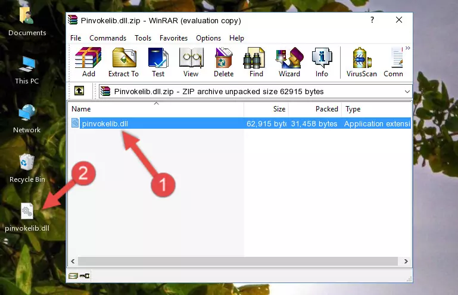Screen dimensions: 458x295
Task: Sort by Name column header
Action: [156, 109]
